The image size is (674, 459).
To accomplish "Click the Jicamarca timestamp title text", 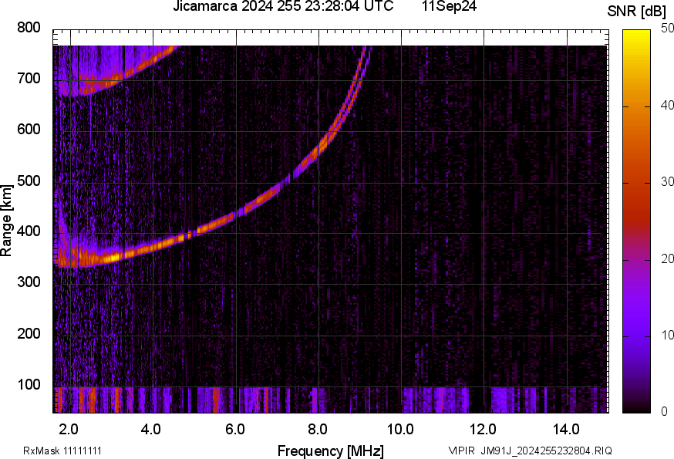I will pyautogui.click(x=282, y=7).
